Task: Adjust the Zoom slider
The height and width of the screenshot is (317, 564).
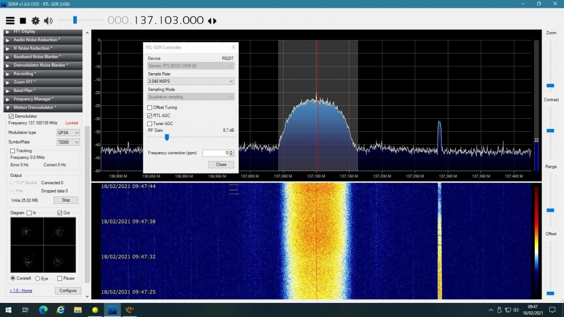Action: pyautogui.click(x=550, y=86)
